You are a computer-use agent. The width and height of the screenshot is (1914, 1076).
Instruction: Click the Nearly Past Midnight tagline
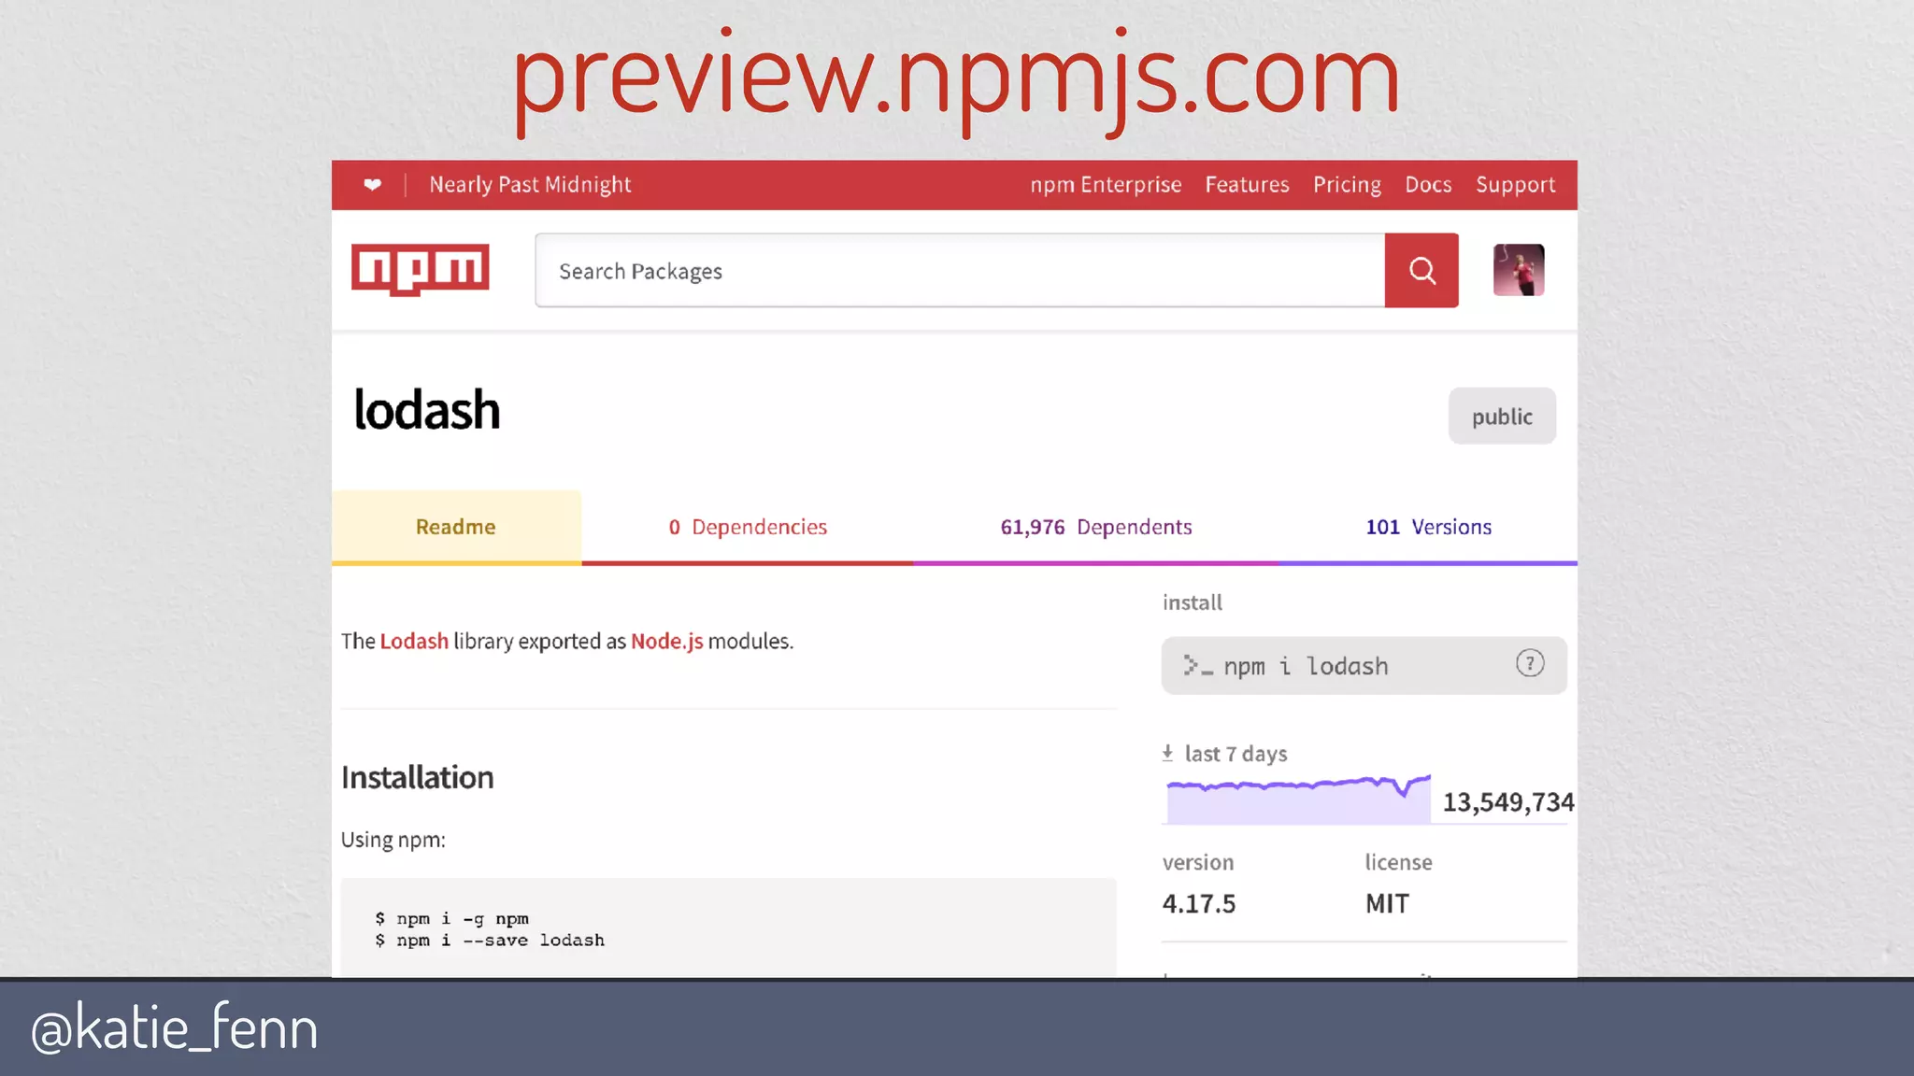(530, 185)
